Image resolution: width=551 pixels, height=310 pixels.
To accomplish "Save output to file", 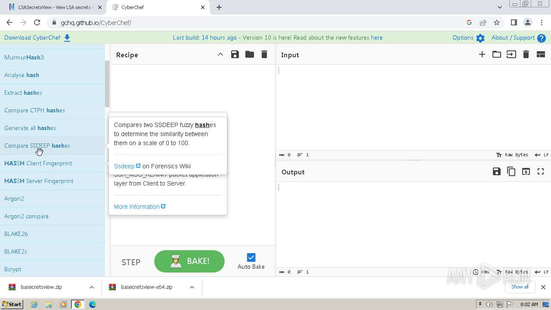I will (496, 171).
